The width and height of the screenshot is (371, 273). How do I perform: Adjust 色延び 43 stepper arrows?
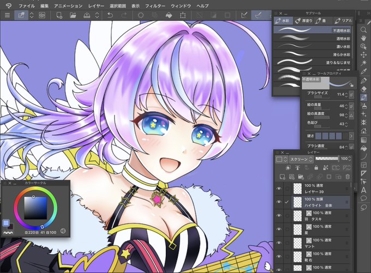point(346,124)
